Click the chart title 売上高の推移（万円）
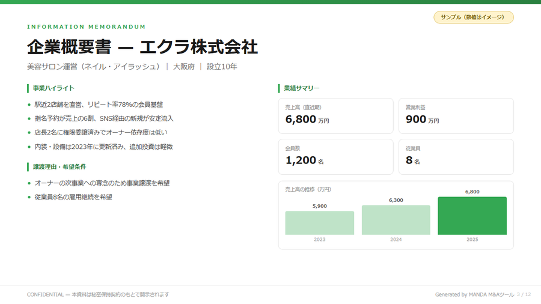Viewport: 541px width, 304px height. 308,189
